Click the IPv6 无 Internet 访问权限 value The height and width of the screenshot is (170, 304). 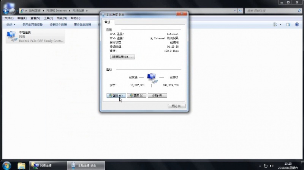coord(164,38)
